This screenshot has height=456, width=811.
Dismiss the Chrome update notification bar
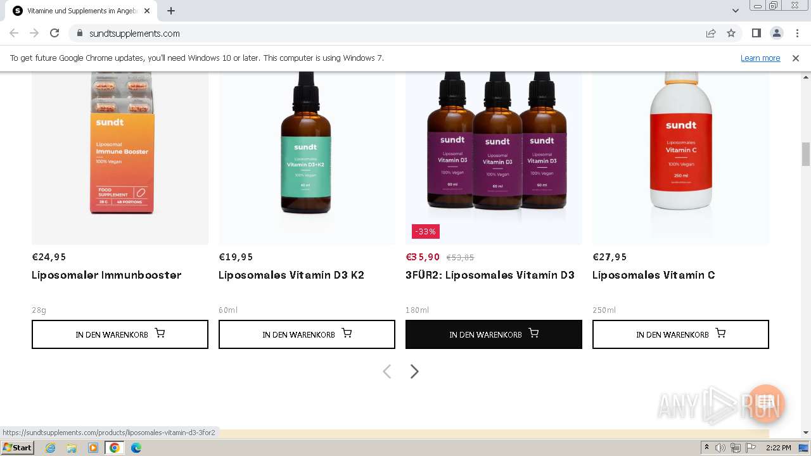coord(796,58)
